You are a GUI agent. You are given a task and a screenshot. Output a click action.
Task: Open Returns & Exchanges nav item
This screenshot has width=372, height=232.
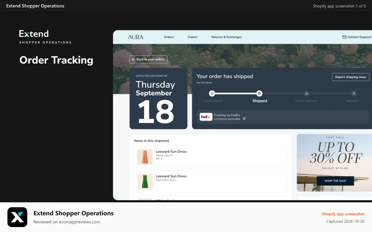click(x=226, y=37)
